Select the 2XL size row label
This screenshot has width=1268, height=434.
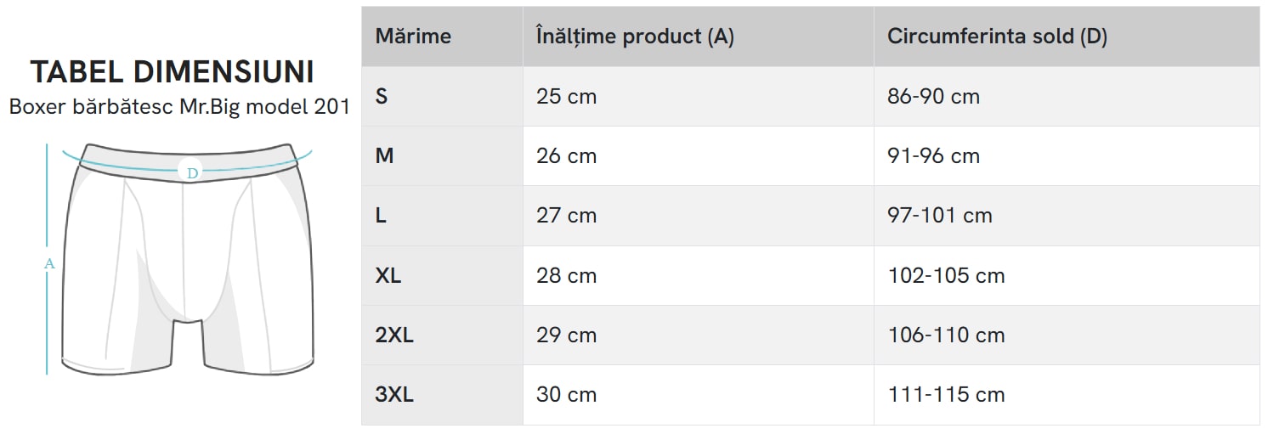click(x=394, y=335)
